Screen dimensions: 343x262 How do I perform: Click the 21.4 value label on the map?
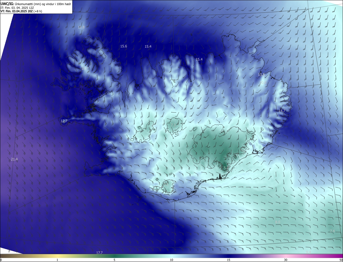(14, 159)
